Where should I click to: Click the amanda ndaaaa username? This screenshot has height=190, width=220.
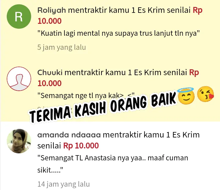[69, 135]
